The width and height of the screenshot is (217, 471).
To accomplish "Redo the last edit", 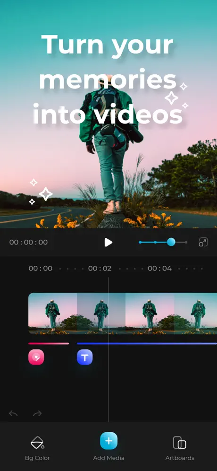I will click(37, 414).
